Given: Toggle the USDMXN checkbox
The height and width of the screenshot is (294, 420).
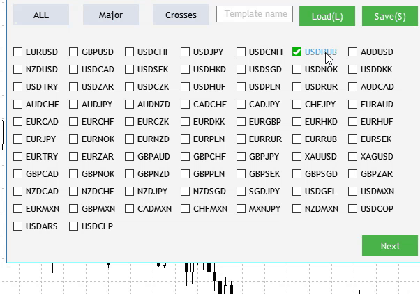Looking at the screenshot, I should (x=353, y=192).
